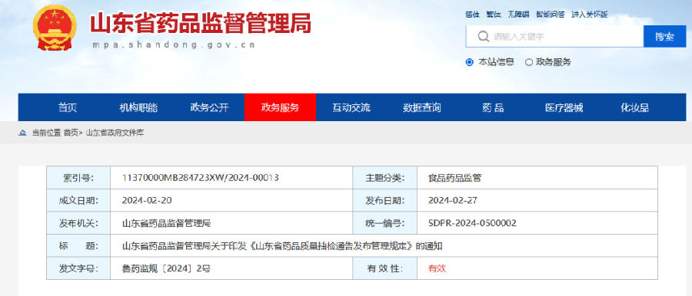Click the 有效性 label cell
692x296 pixels.
(385, 268)
